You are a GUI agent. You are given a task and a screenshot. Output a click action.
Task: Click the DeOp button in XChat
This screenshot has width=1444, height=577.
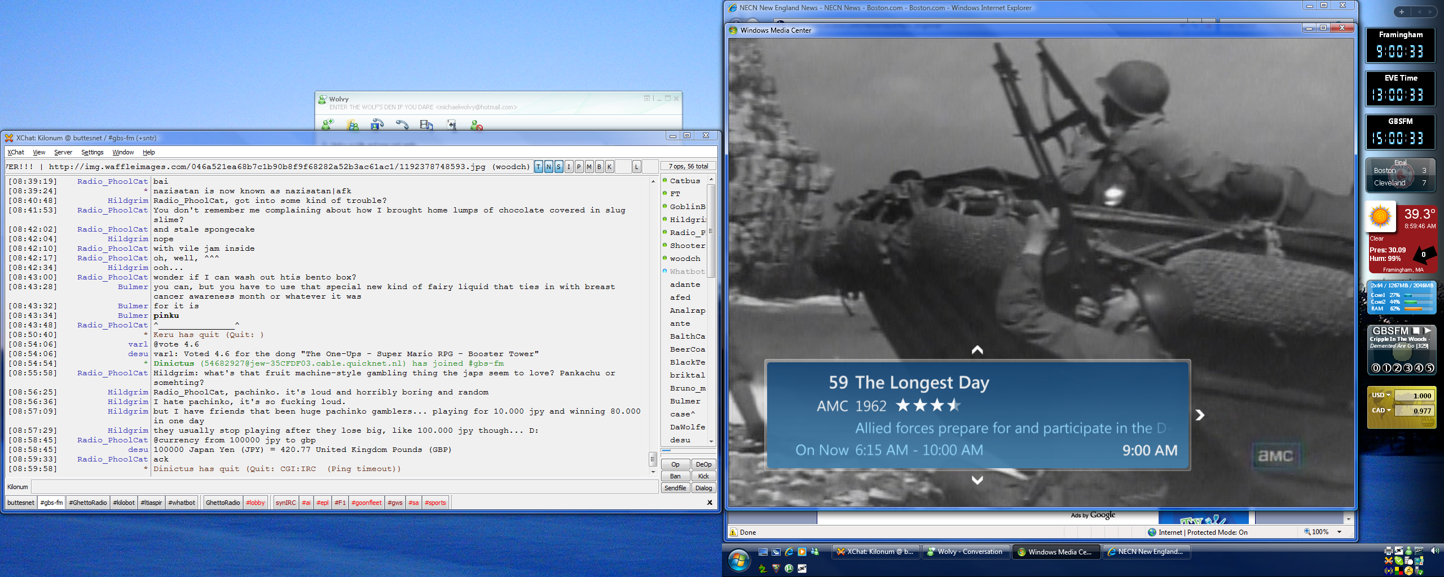pos(703,464)
